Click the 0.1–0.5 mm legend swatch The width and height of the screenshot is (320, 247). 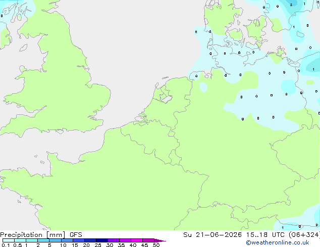[9, 240]
